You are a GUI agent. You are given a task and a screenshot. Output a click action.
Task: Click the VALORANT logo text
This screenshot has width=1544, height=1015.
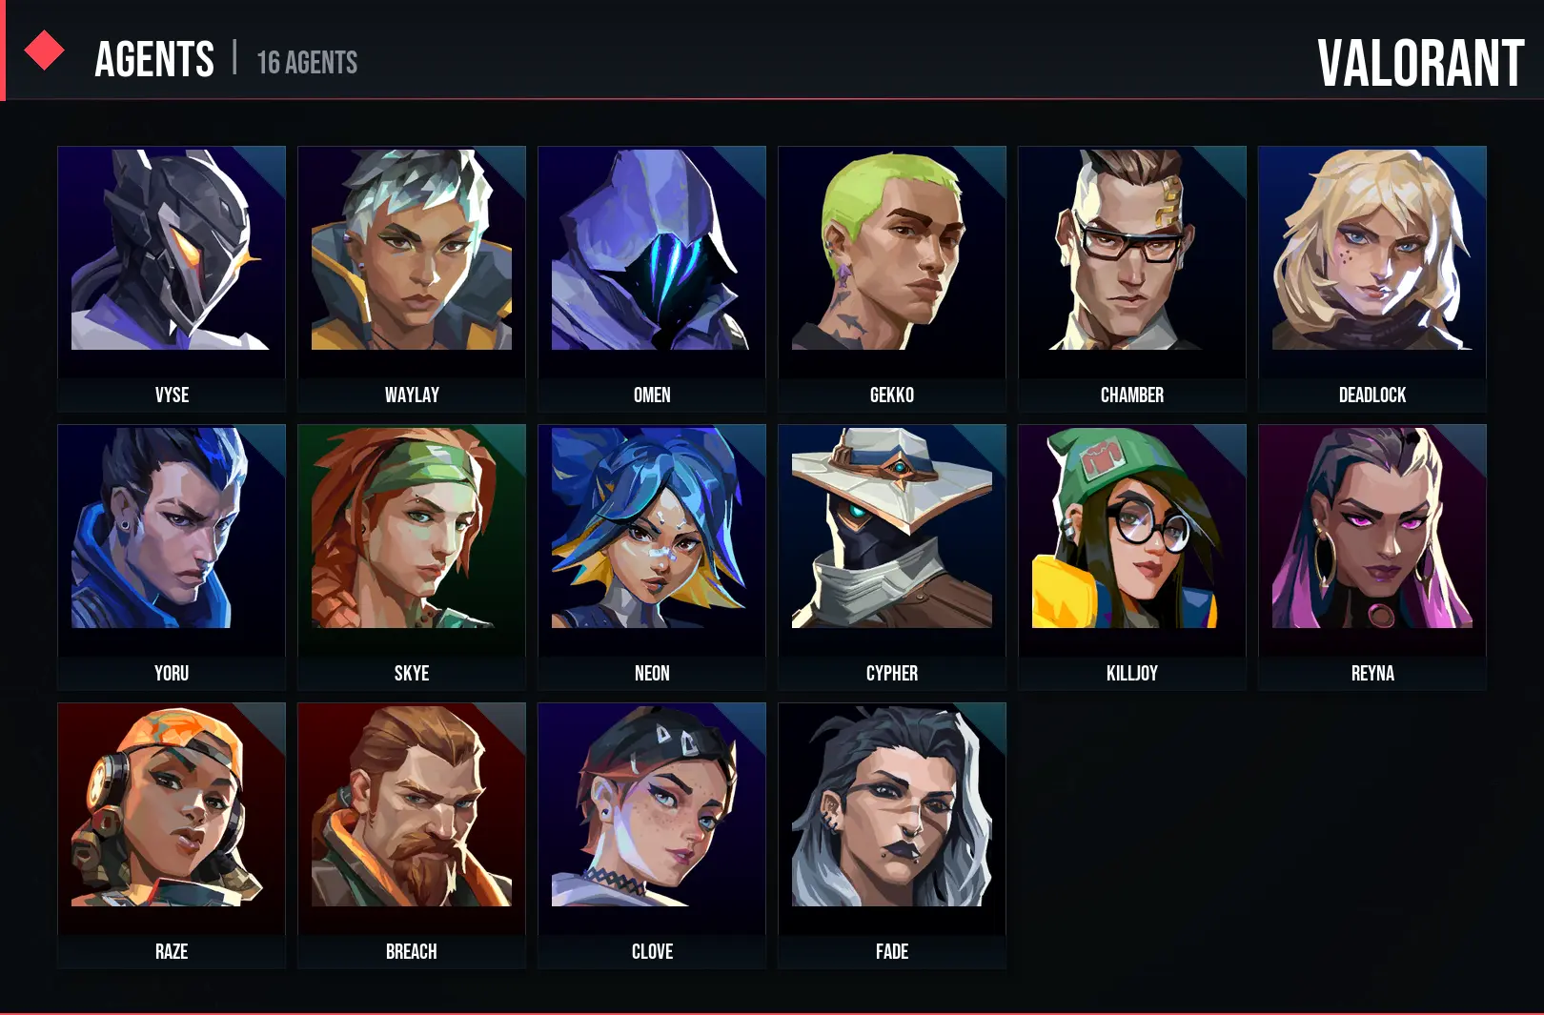pyautogui.click(x=1420, y=64)
